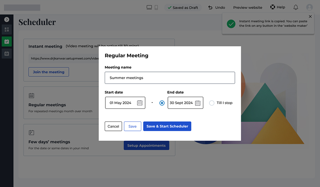This screenshot has width=320, height=187.
Task: Select the Till I stop radio option
Action: click(212, 103)
